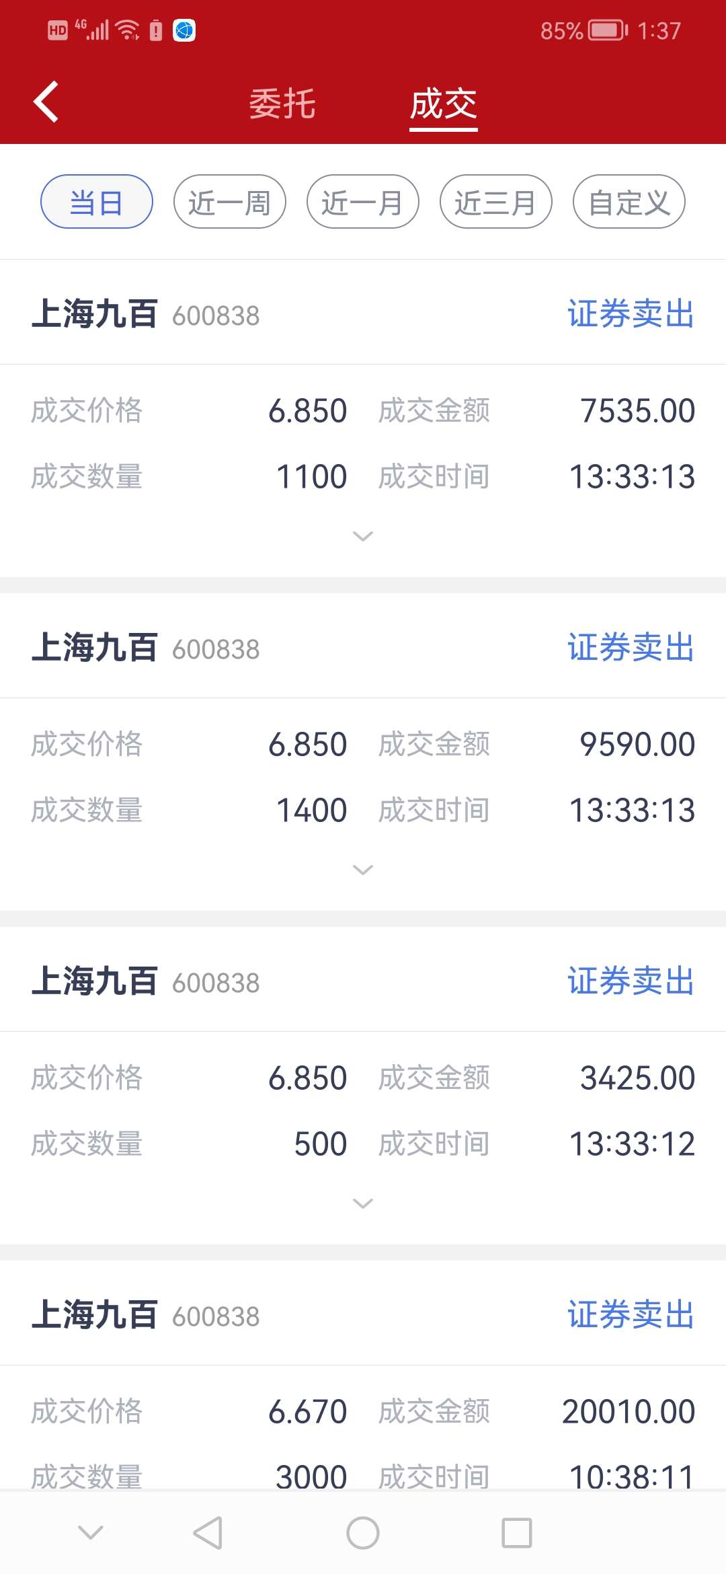Tap 证券卖出 label on the first record
This screenshot has width=726, height=1574.
click(x=631, y=314)
